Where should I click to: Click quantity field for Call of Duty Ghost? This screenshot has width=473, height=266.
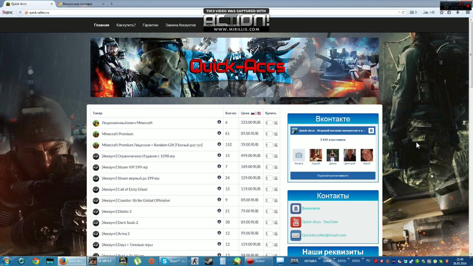pyautogui.click(x=269, y=189)
